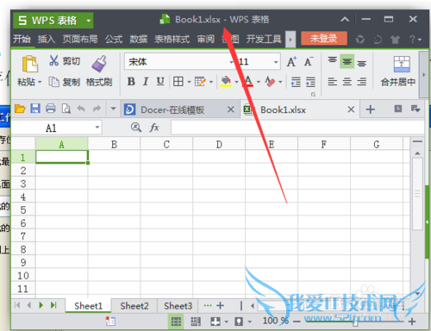Screen dimensions: 431x331
Task: Open the 页面布局 ribbon tab
Action: pos(80,39)
